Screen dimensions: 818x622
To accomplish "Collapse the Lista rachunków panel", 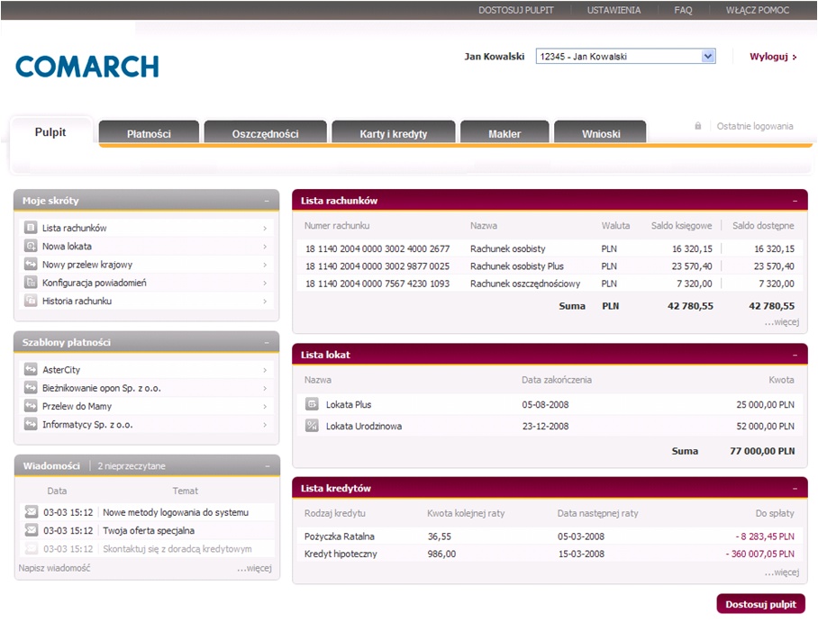I will point(795,201).
